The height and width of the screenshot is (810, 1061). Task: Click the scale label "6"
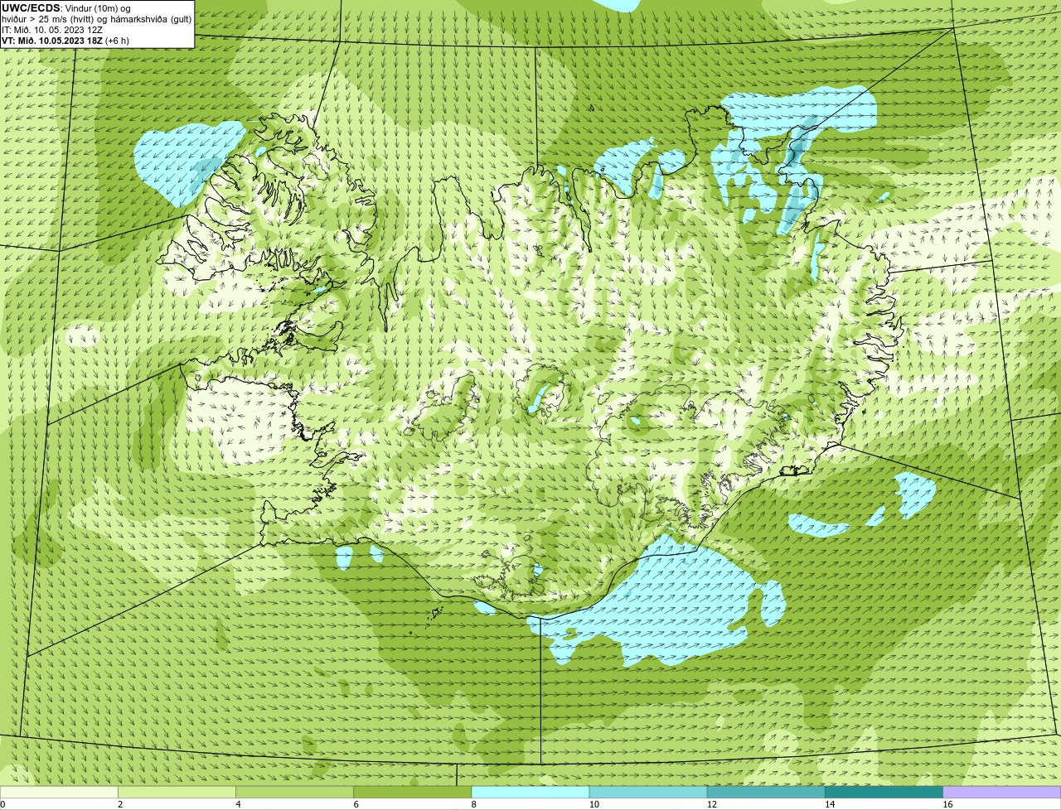pyautogui.click(x=356, y=804)
